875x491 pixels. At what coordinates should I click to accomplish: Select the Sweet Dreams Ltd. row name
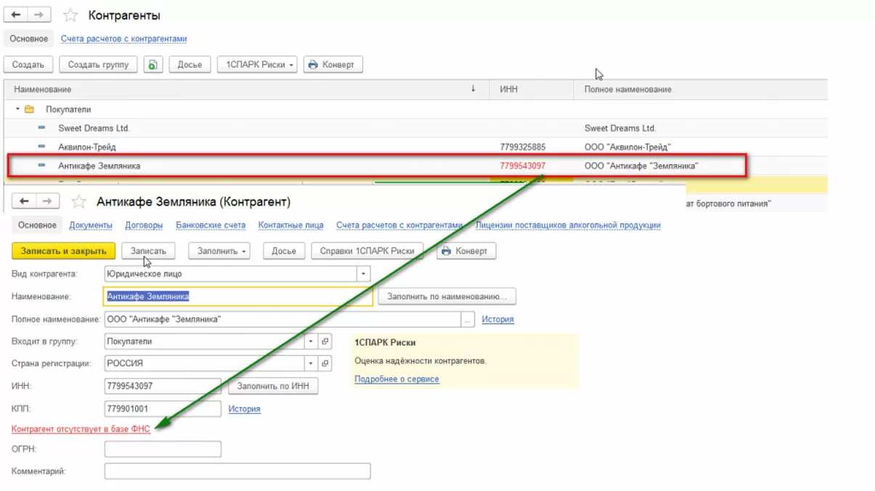pos(94,128)
